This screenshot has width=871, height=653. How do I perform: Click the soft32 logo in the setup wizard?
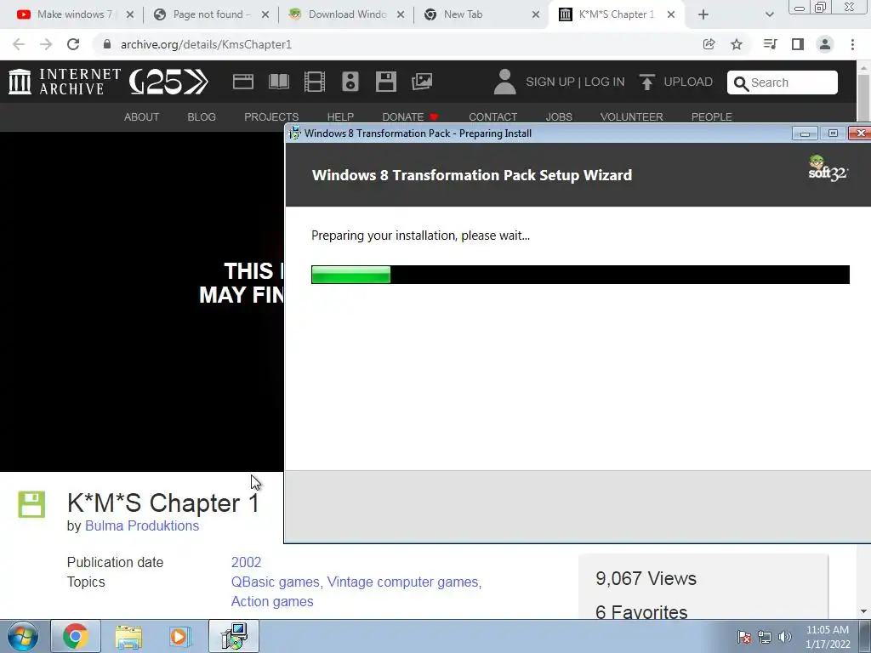pos(827,168)
